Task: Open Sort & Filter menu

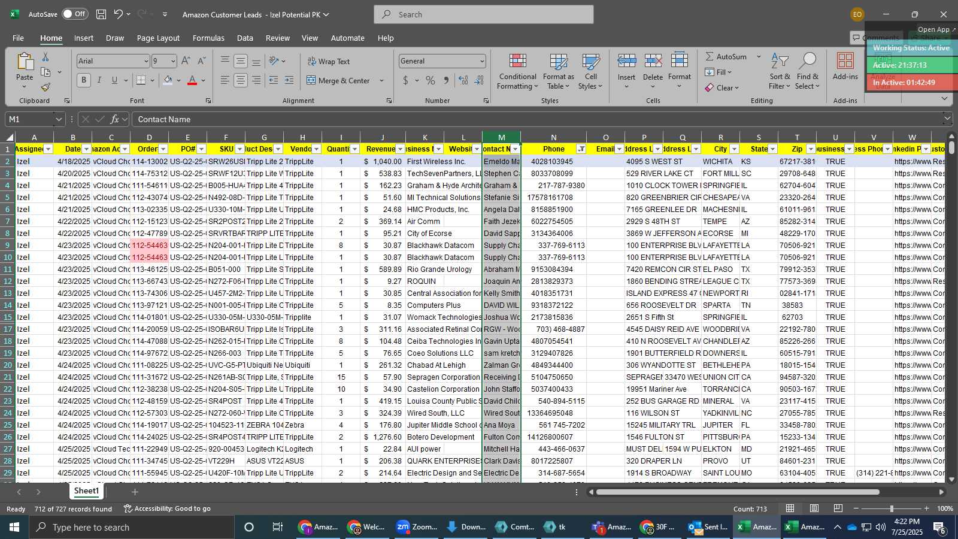Action: coord(780,71)
